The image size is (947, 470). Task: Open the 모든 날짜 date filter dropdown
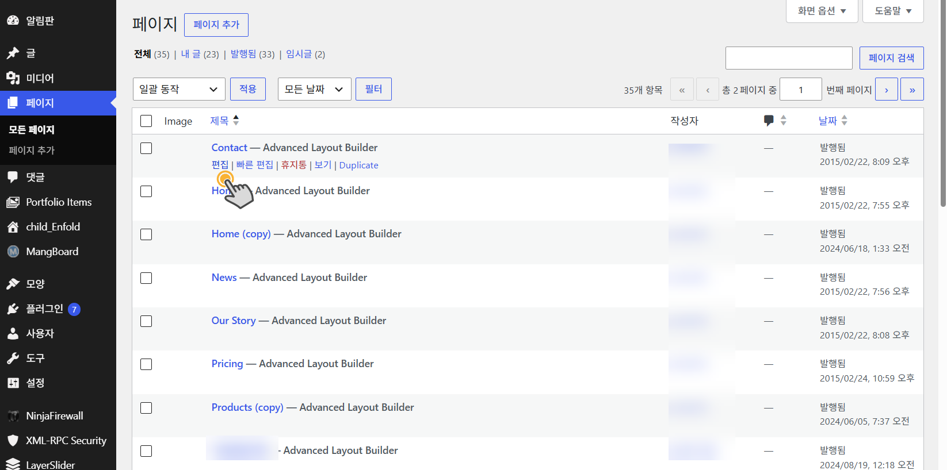[x=314, y=89]
